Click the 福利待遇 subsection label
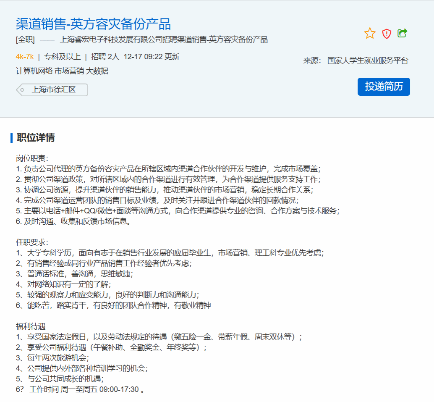This screenshot has height=402, width=434. (31, 326)
